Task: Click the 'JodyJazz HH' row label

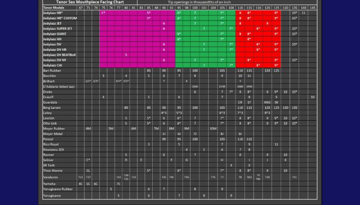Action: pos(52,39)
